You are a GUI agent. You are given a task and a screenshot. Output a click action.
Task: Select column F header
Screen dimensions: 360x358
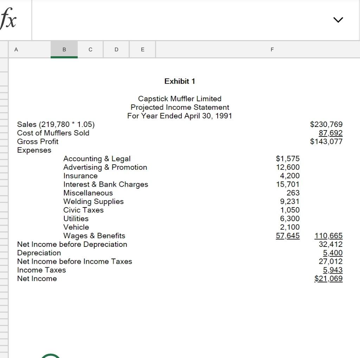(x=272, y=49)
